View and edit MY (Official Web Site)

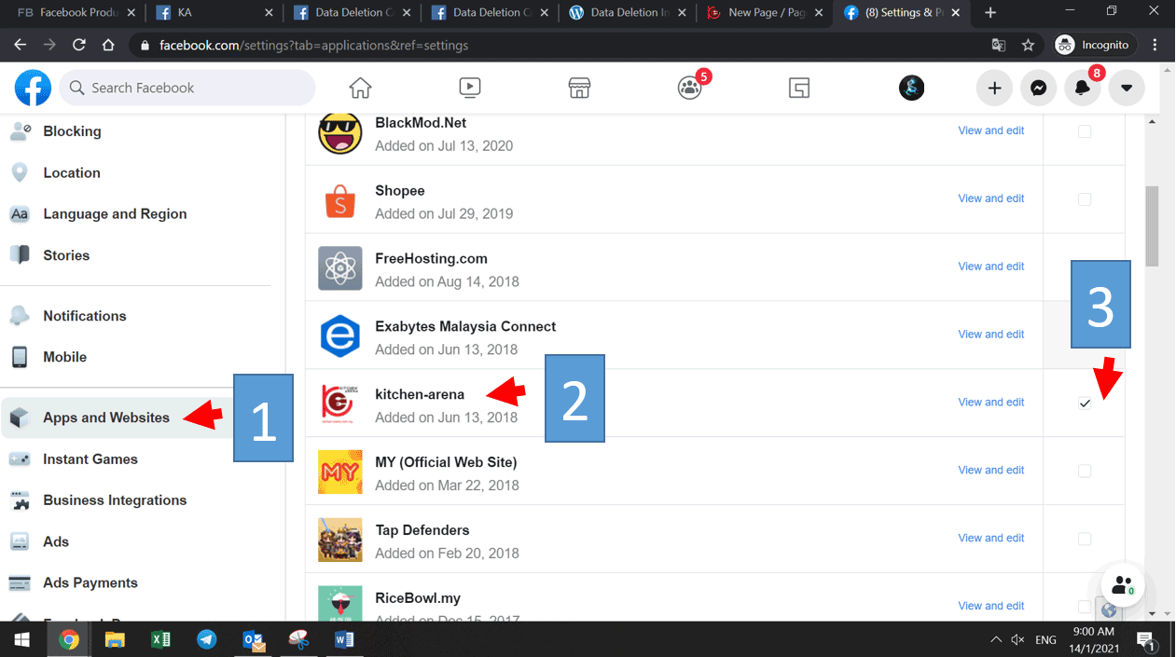click(x=990, y=471)
